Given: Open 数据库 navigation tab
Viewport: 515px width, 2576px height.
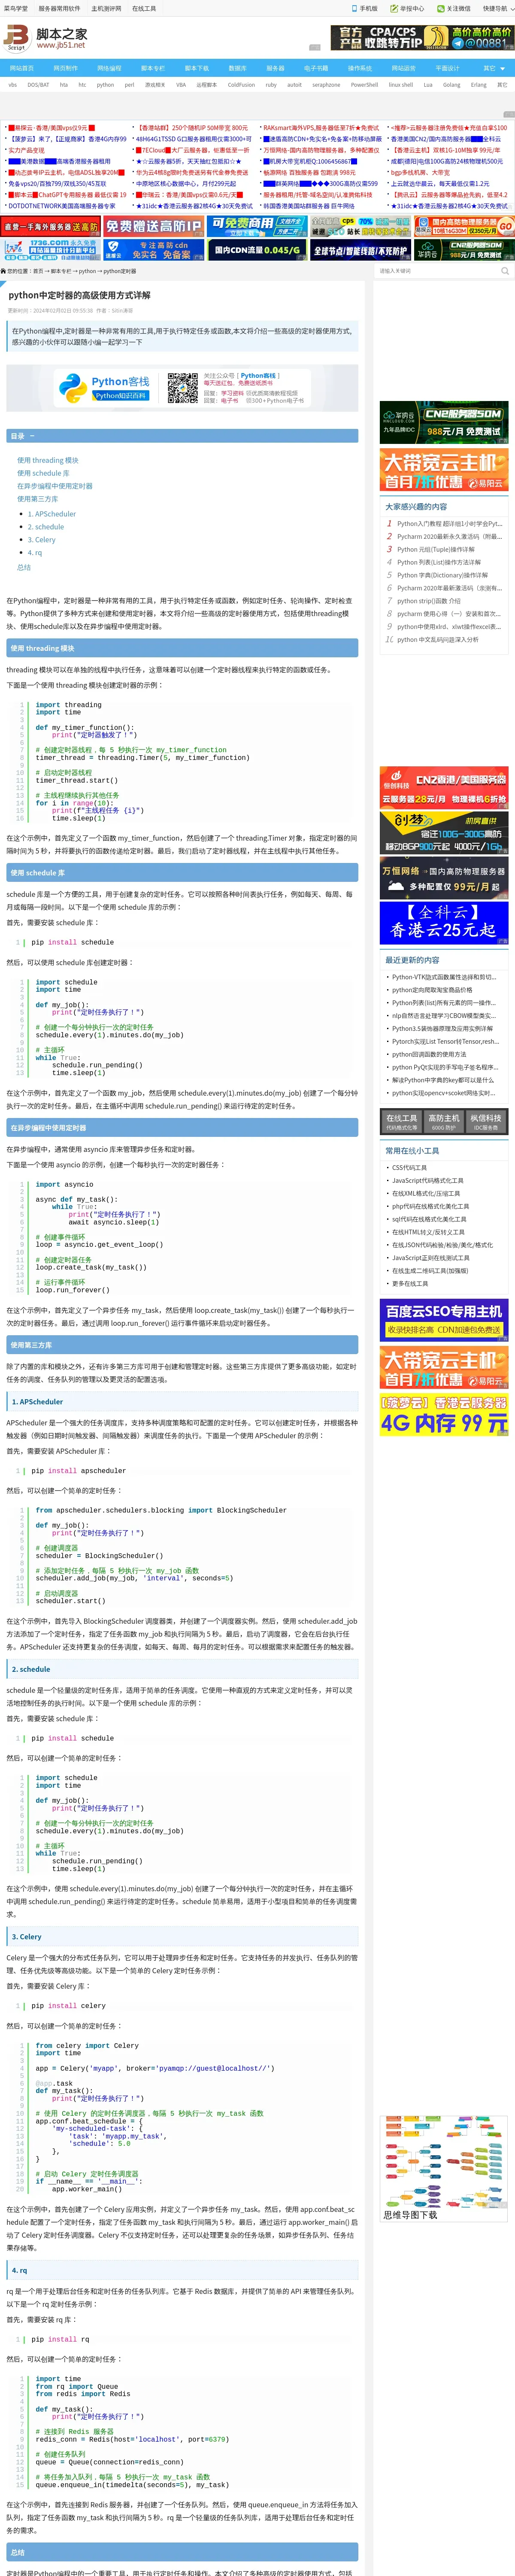Looking at the screenshot, I should coord(237,68).
